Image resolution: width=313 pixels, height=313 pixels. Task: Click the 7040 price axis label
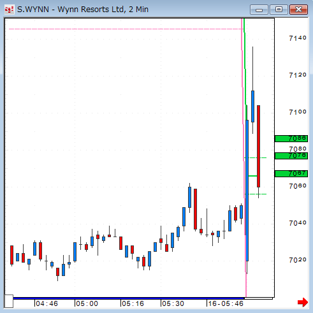coord(298,223)
